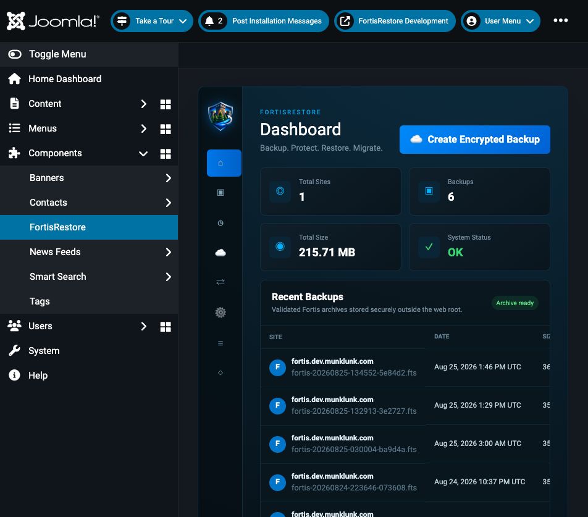The image size is (588, 517).
Task: Open the Take a Tour dropdown
Action: pos(152,21)
